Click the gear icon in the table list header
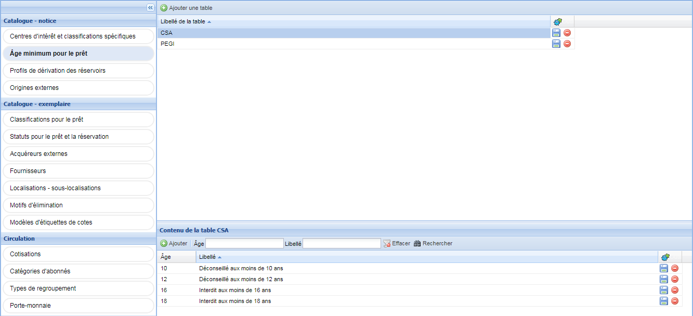 coord(558,22)
